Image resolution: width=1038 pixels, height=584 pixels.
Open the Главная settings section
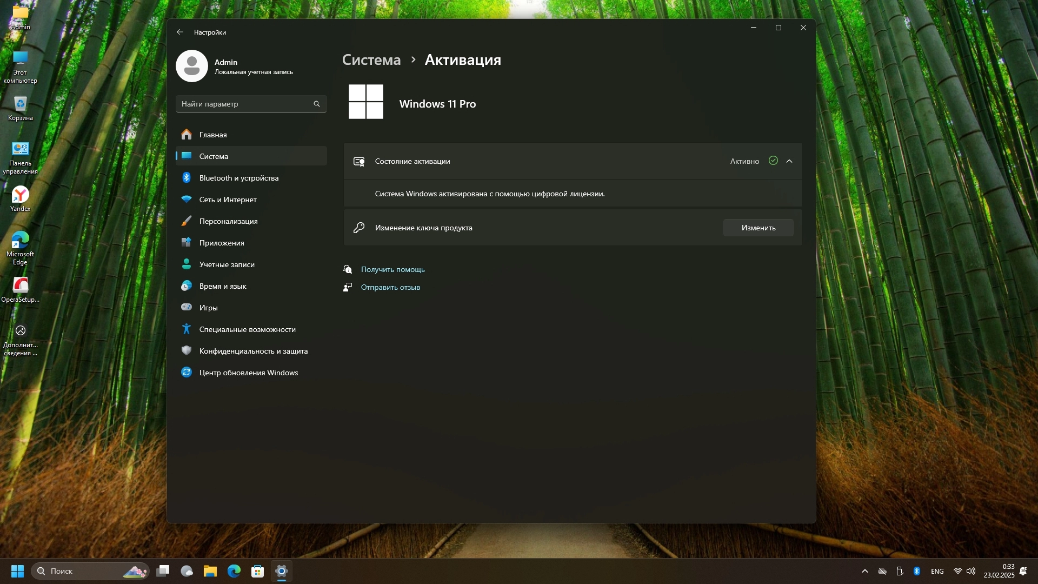point(213,135)
